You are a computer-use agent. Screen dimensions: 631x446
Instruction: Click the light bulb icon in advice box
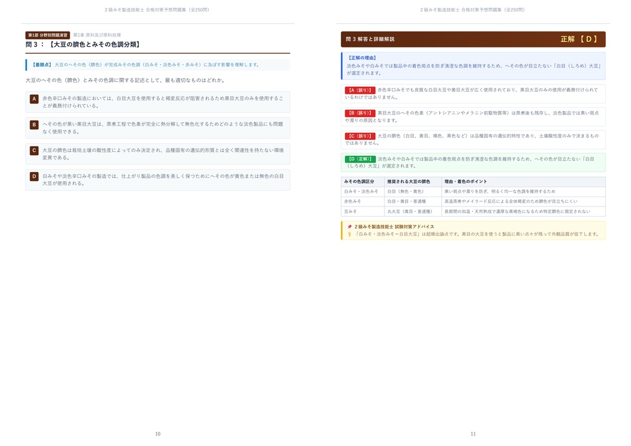pyautogui.click(x=349, y=234)
